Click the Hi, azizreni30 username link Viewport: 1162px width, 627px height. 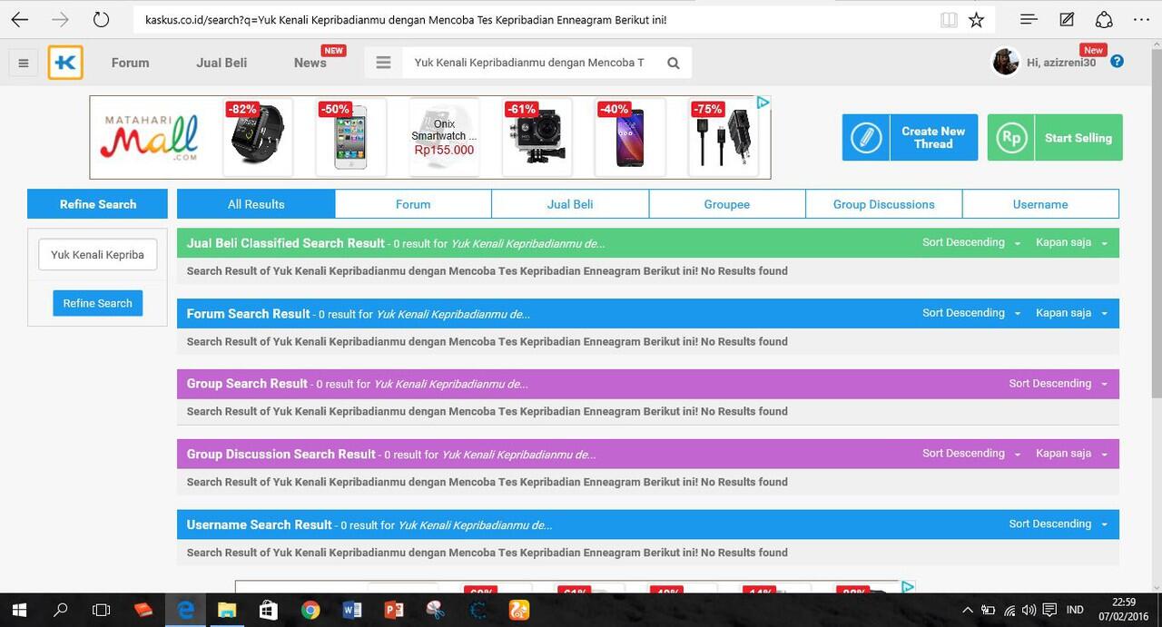1061,63
